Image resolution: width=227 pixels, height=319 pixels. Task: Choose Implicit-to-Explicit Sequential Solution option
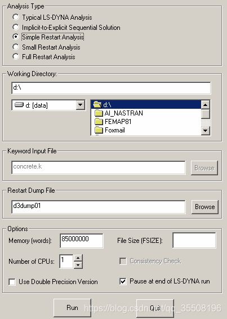point(16,27)
